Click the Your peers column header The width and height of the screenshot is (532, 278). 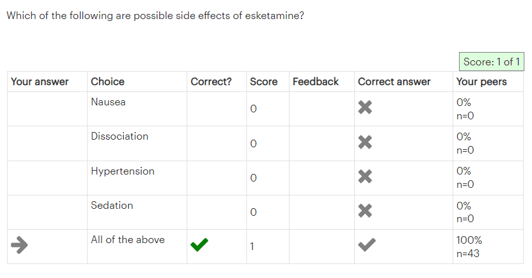pos(481,81)
